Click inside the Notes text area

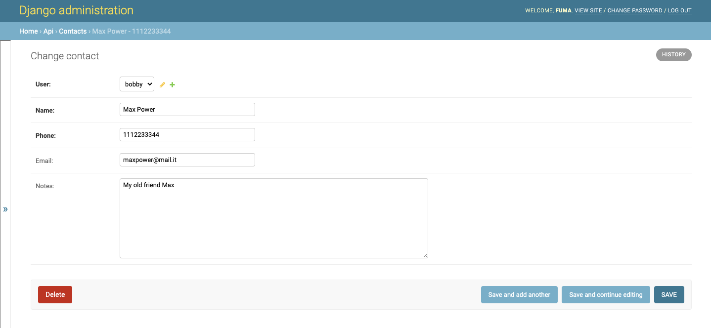point(273,218)
